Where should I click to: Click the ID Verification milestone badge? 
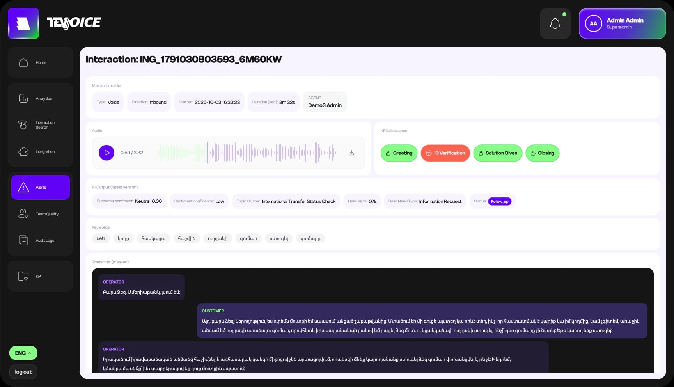(445, 153)
